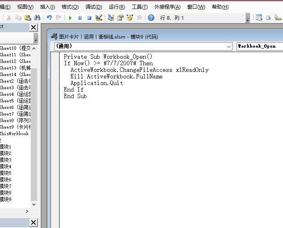Open the Project Explorer icon

tap(110, 18)
